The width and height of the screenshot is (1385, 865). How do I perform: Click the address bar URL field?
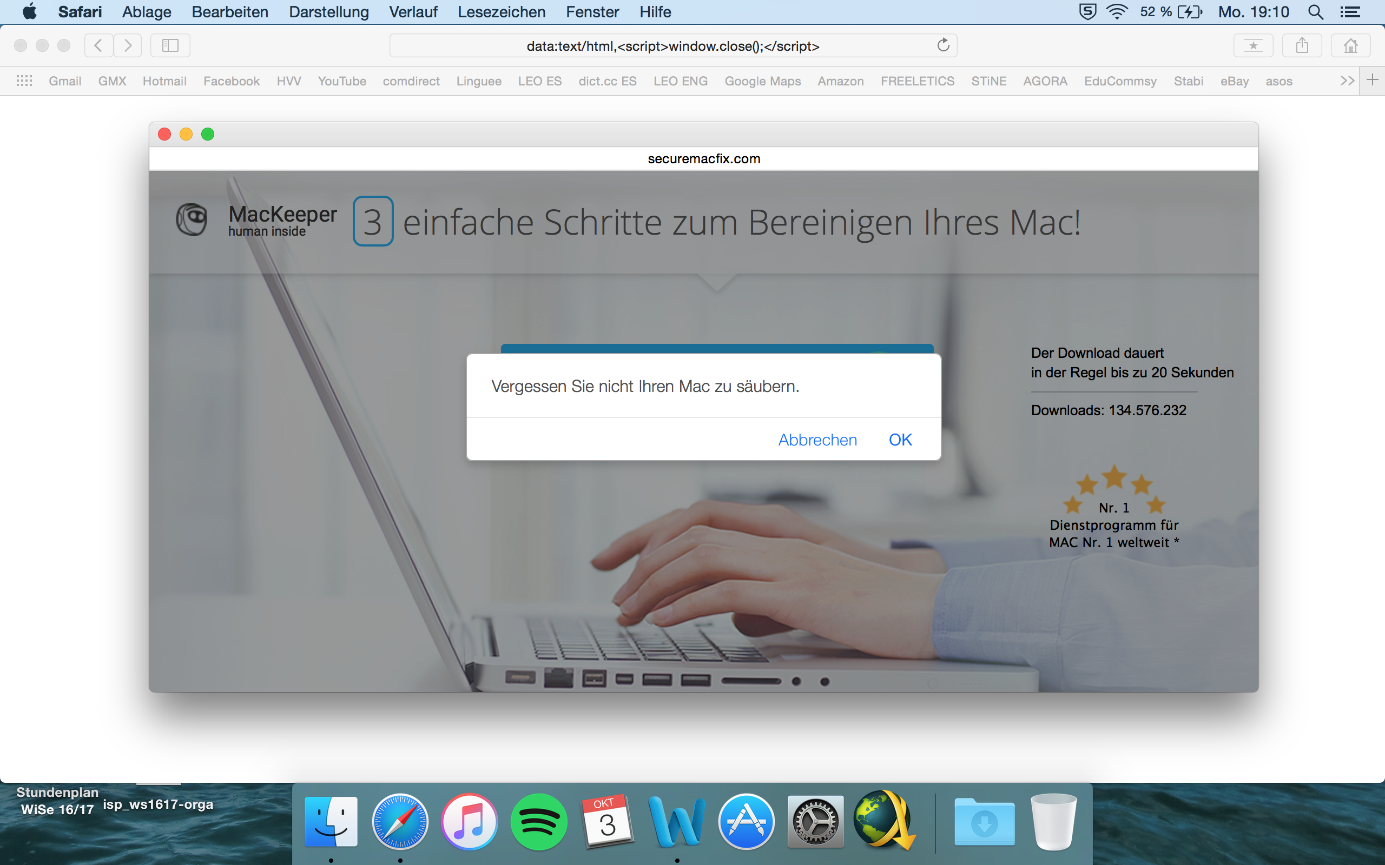coord(672,46)
